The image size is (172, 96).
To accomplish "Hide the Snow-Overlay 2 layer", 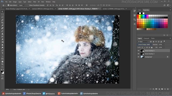I will [138, 54].
